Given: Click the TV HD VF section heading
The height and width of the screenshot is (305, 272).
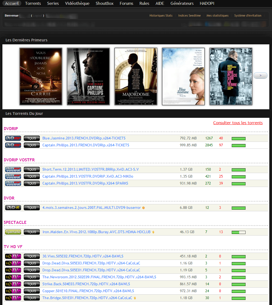Looking at the screenshot, I should (x=13, y=247).
